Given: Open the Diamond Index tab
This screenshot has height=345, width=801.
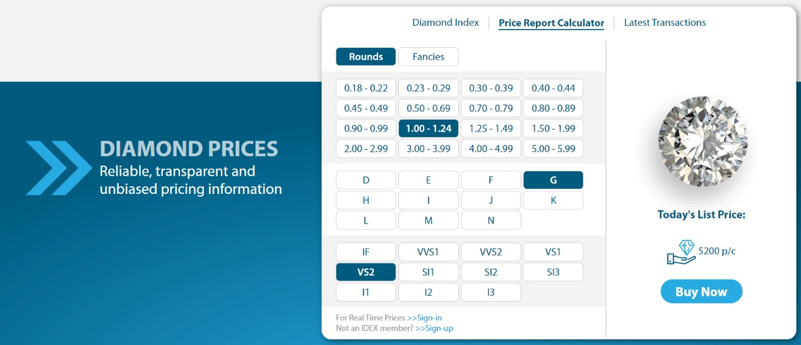Looking at the screenshot, I should [445, 23].
